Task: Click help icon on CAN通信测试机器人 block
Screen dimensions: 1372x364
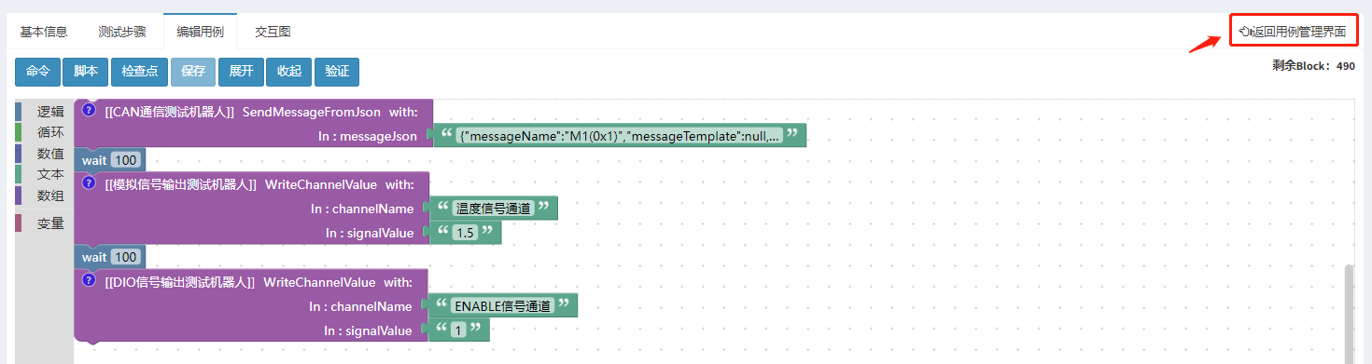Action: point(90,110)
